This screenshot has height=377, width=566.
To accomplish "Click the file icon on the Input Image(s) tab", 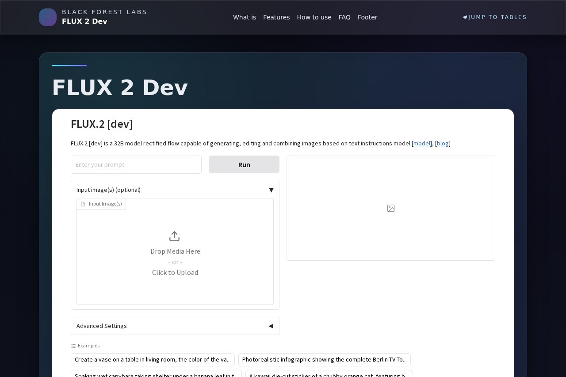I will pos(83,204).
